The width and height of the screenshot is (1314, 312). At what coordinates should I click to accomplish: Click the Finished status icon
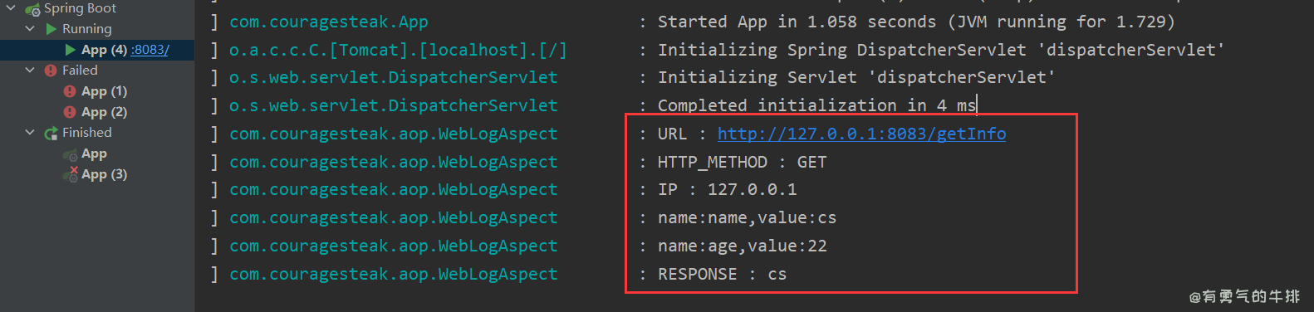[51, 133]
